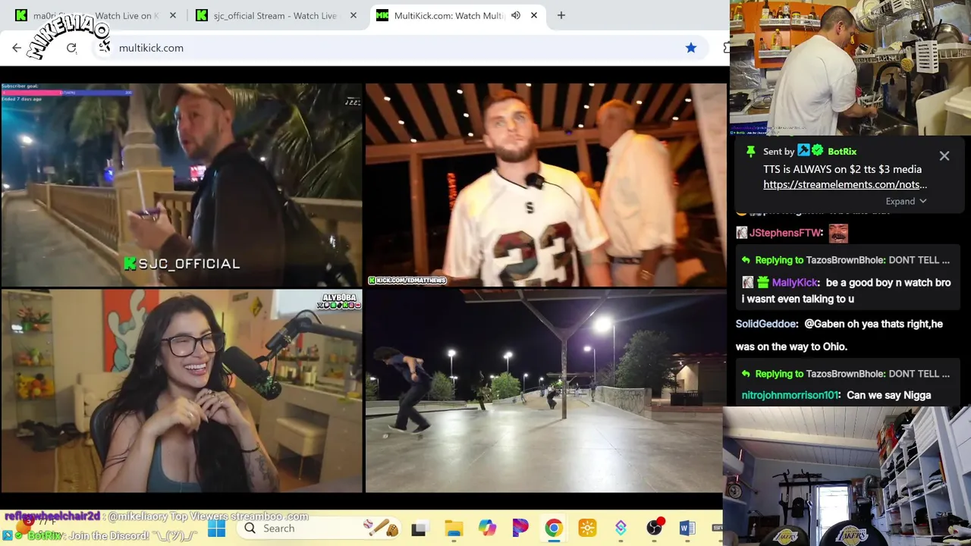Select the EDMATTHEWS stream video
This screenshot has width=971, height=546.
click(545, 185)
